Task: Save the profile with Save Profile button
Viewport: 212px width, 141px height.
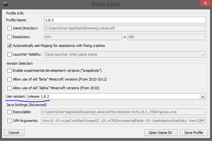Action: (193, 133)
